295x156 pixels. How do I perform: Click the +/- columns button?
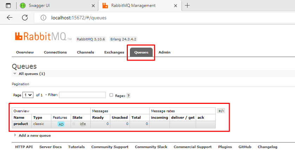(x=221, y=111)
